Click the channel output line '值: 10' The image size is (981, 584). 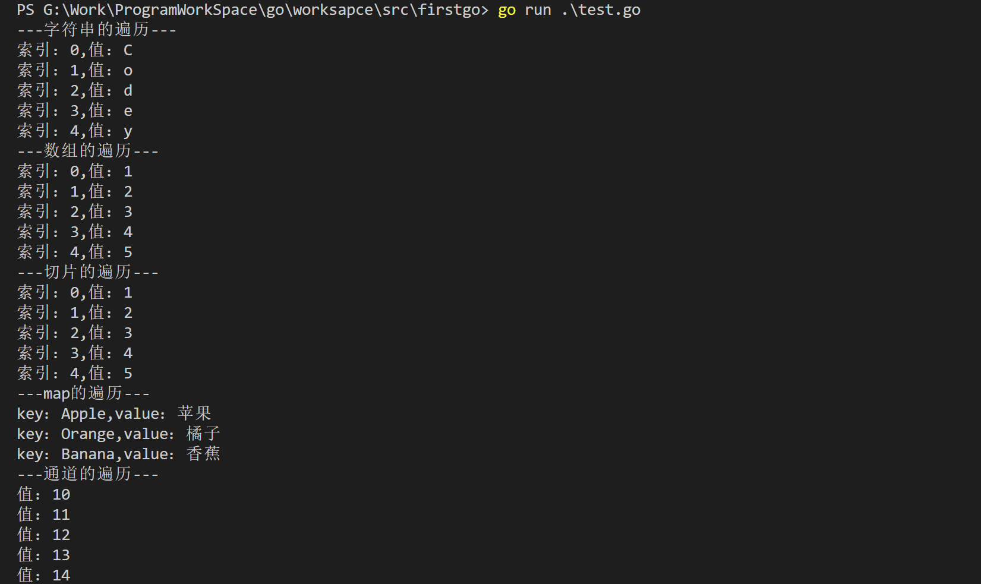(44, 494)
